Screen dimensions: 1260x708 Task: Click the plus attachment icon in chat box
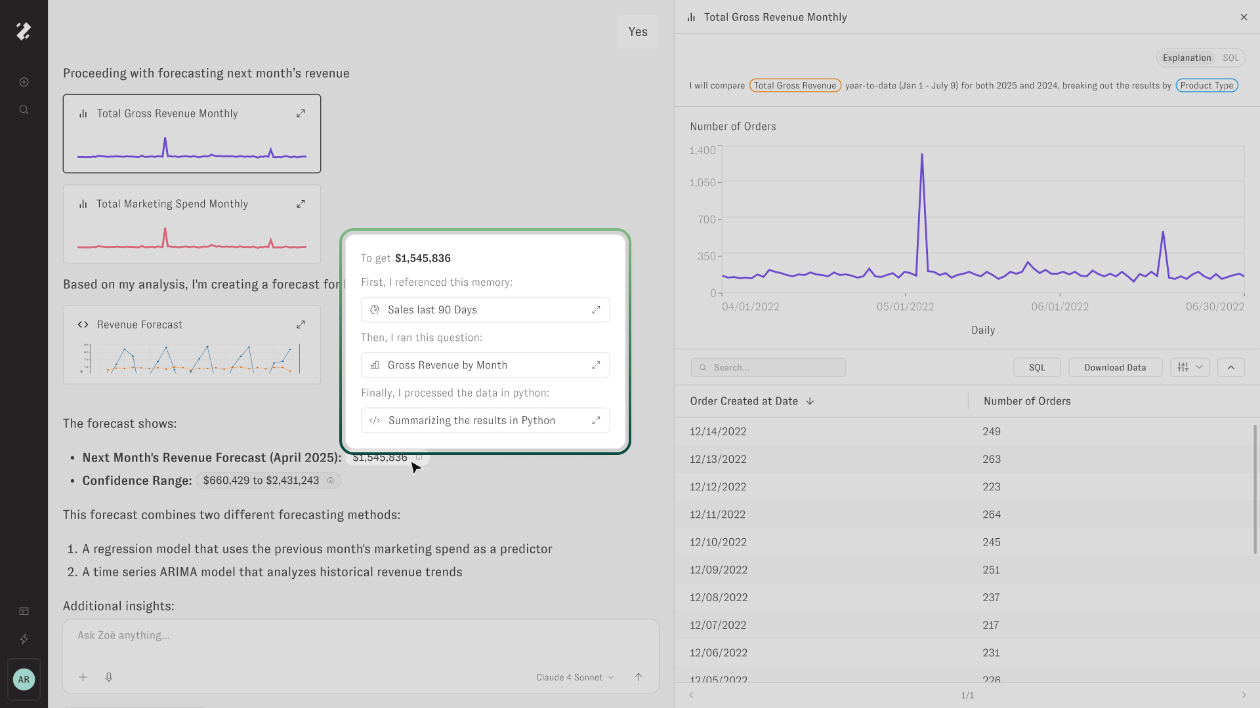tap(83, 677)
